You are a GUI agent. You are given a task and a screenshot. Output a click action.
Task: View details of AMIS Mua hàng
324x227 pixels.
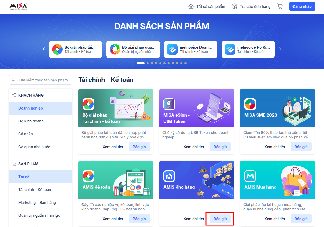pos(275,219)
